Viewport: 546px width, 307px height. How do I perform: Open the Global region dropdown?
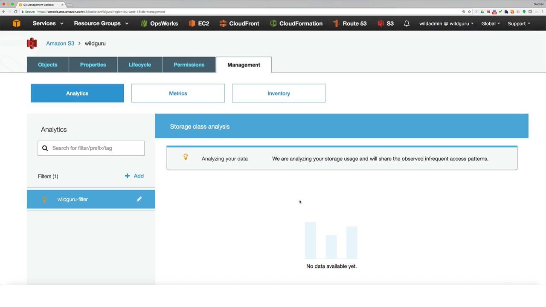pos(491,23)
